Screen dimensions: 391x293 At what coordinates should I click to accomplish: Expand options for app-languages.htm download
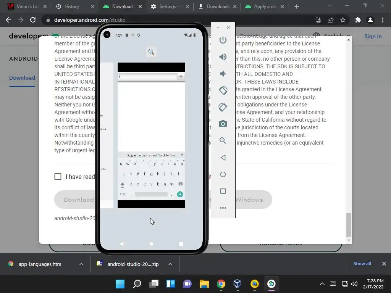point(81,264)
